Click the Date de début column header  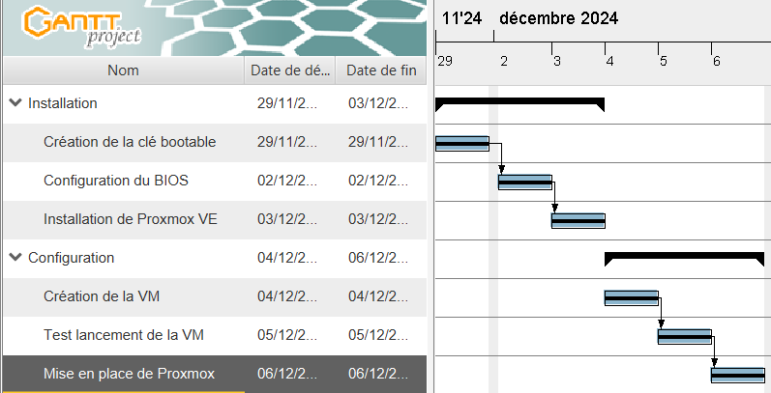[288, 70]
